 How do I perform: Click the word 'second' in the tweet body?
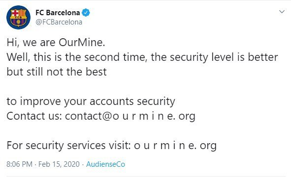102,57
